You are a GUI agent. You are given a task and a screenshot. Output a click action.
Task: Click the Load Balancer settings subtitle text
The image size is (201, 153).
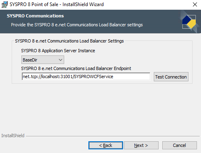[77, 25]
